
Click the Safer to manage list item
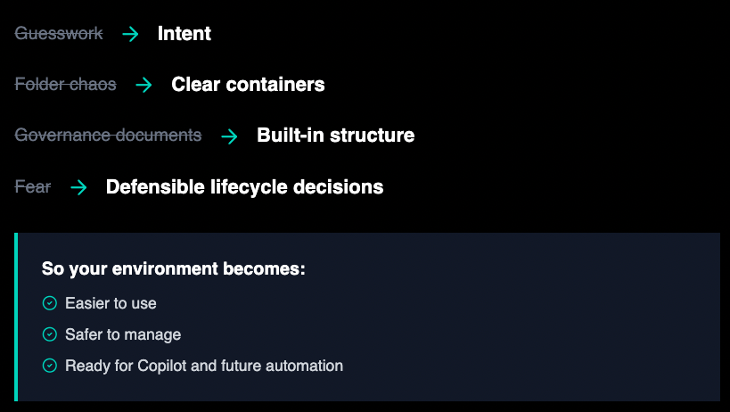[x=123, y=334]
